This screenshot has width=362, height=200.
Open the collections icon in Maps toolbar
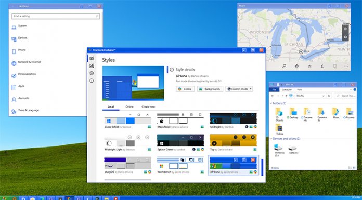tap(335, 66)
